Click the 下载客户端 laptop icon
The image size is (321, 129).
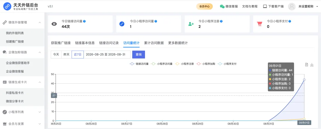pyautogui.click(x=265, y=6)
